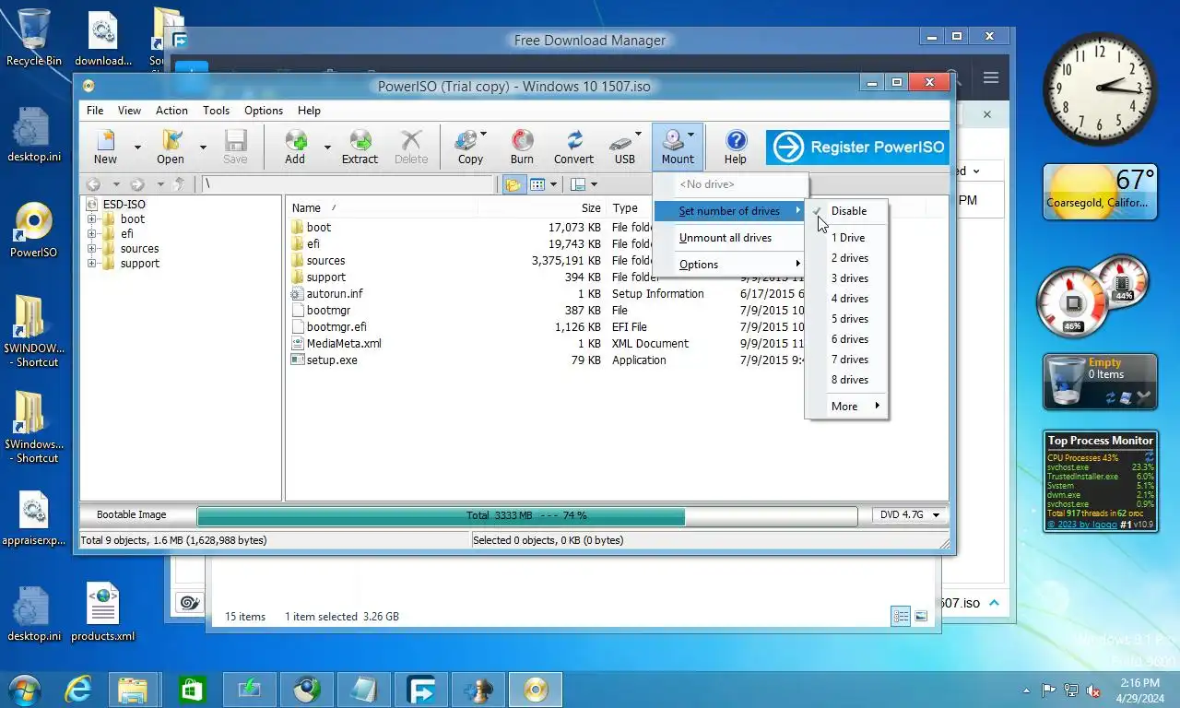Viewport: 1180px width, 708px height.
Task: Click the path address input field
Action: tap(348, 184)
